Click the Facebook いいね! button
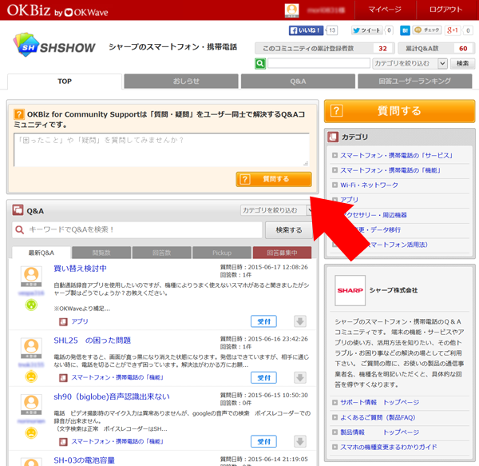This screenshot has height=466, width=479. [306, 30]
